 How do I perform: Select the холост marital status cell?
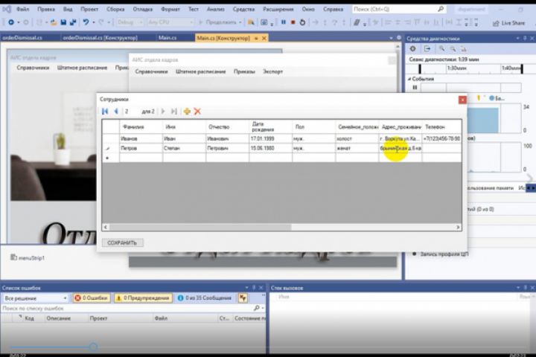tap(357, 138)
